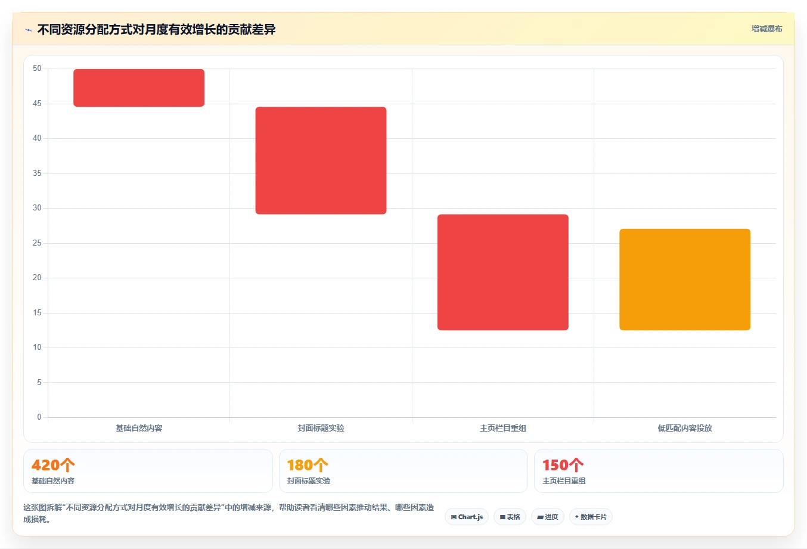Select the 表格 tag chip

click(x=510, y=517)
